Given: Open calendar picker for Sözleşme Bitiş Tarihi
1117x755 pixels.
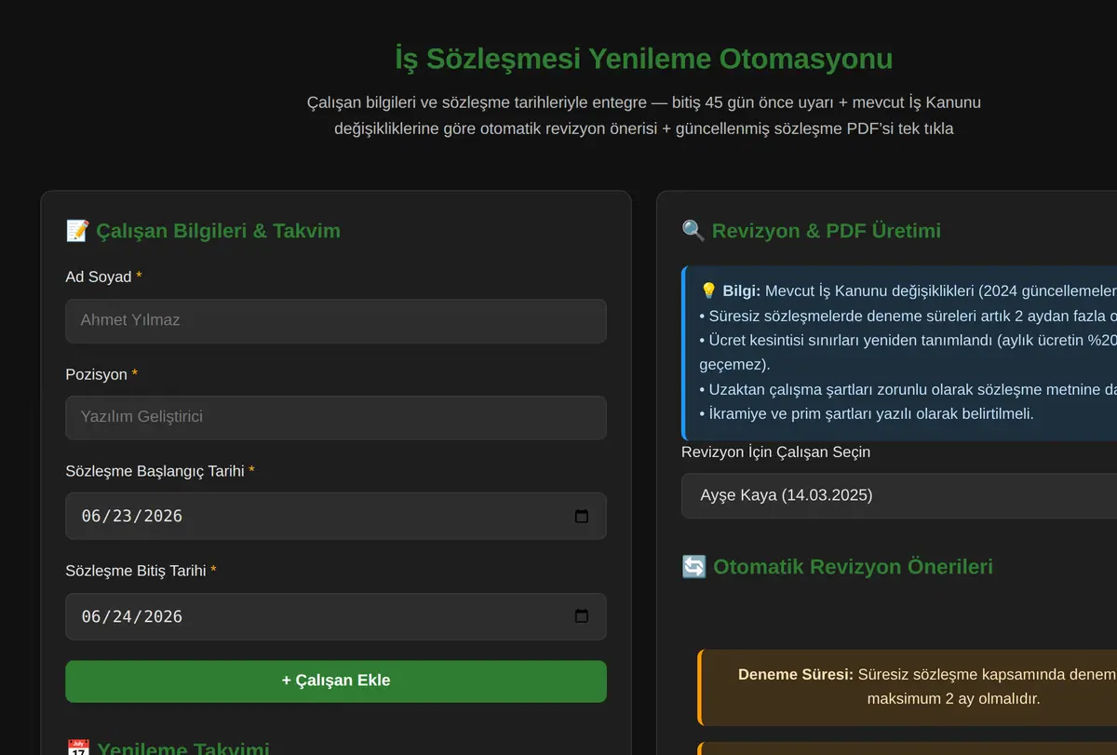Looking at the screenshot, I should (582, 616).
